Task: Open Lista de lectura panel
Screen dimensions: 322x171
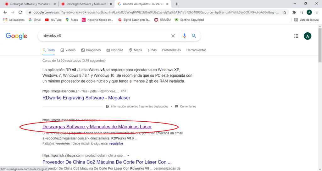Action: point(306,20)
